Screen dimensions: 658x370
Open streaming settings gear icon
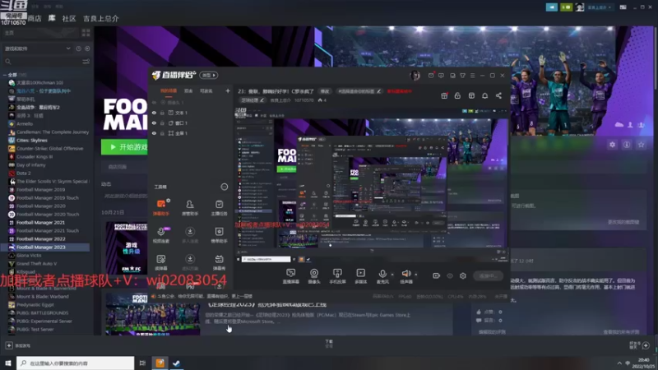[463, 275]
